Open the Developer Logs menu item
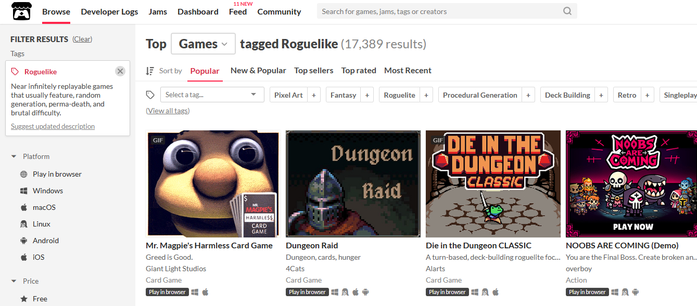Viewport: 697px width, 306px height. [x=109, y=11]
